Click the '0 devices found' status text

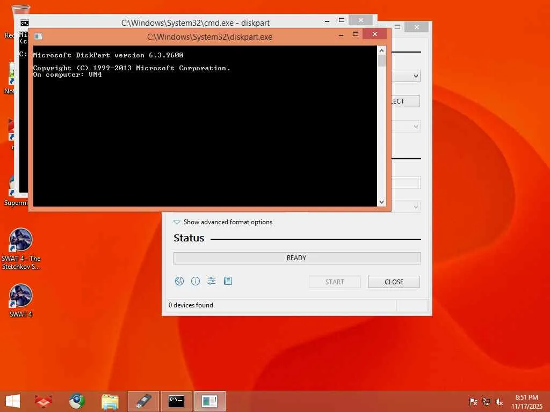tap(191, 305)
